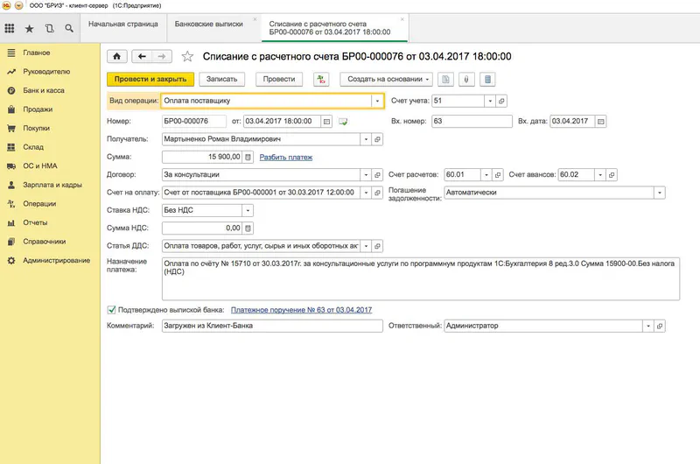
Task: Click the Home icon in the document toolbar
Action: click(117, 56)
